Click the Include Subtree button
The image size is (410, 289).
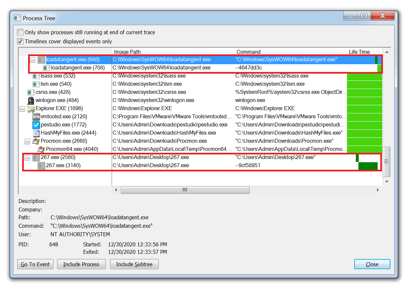134,264
